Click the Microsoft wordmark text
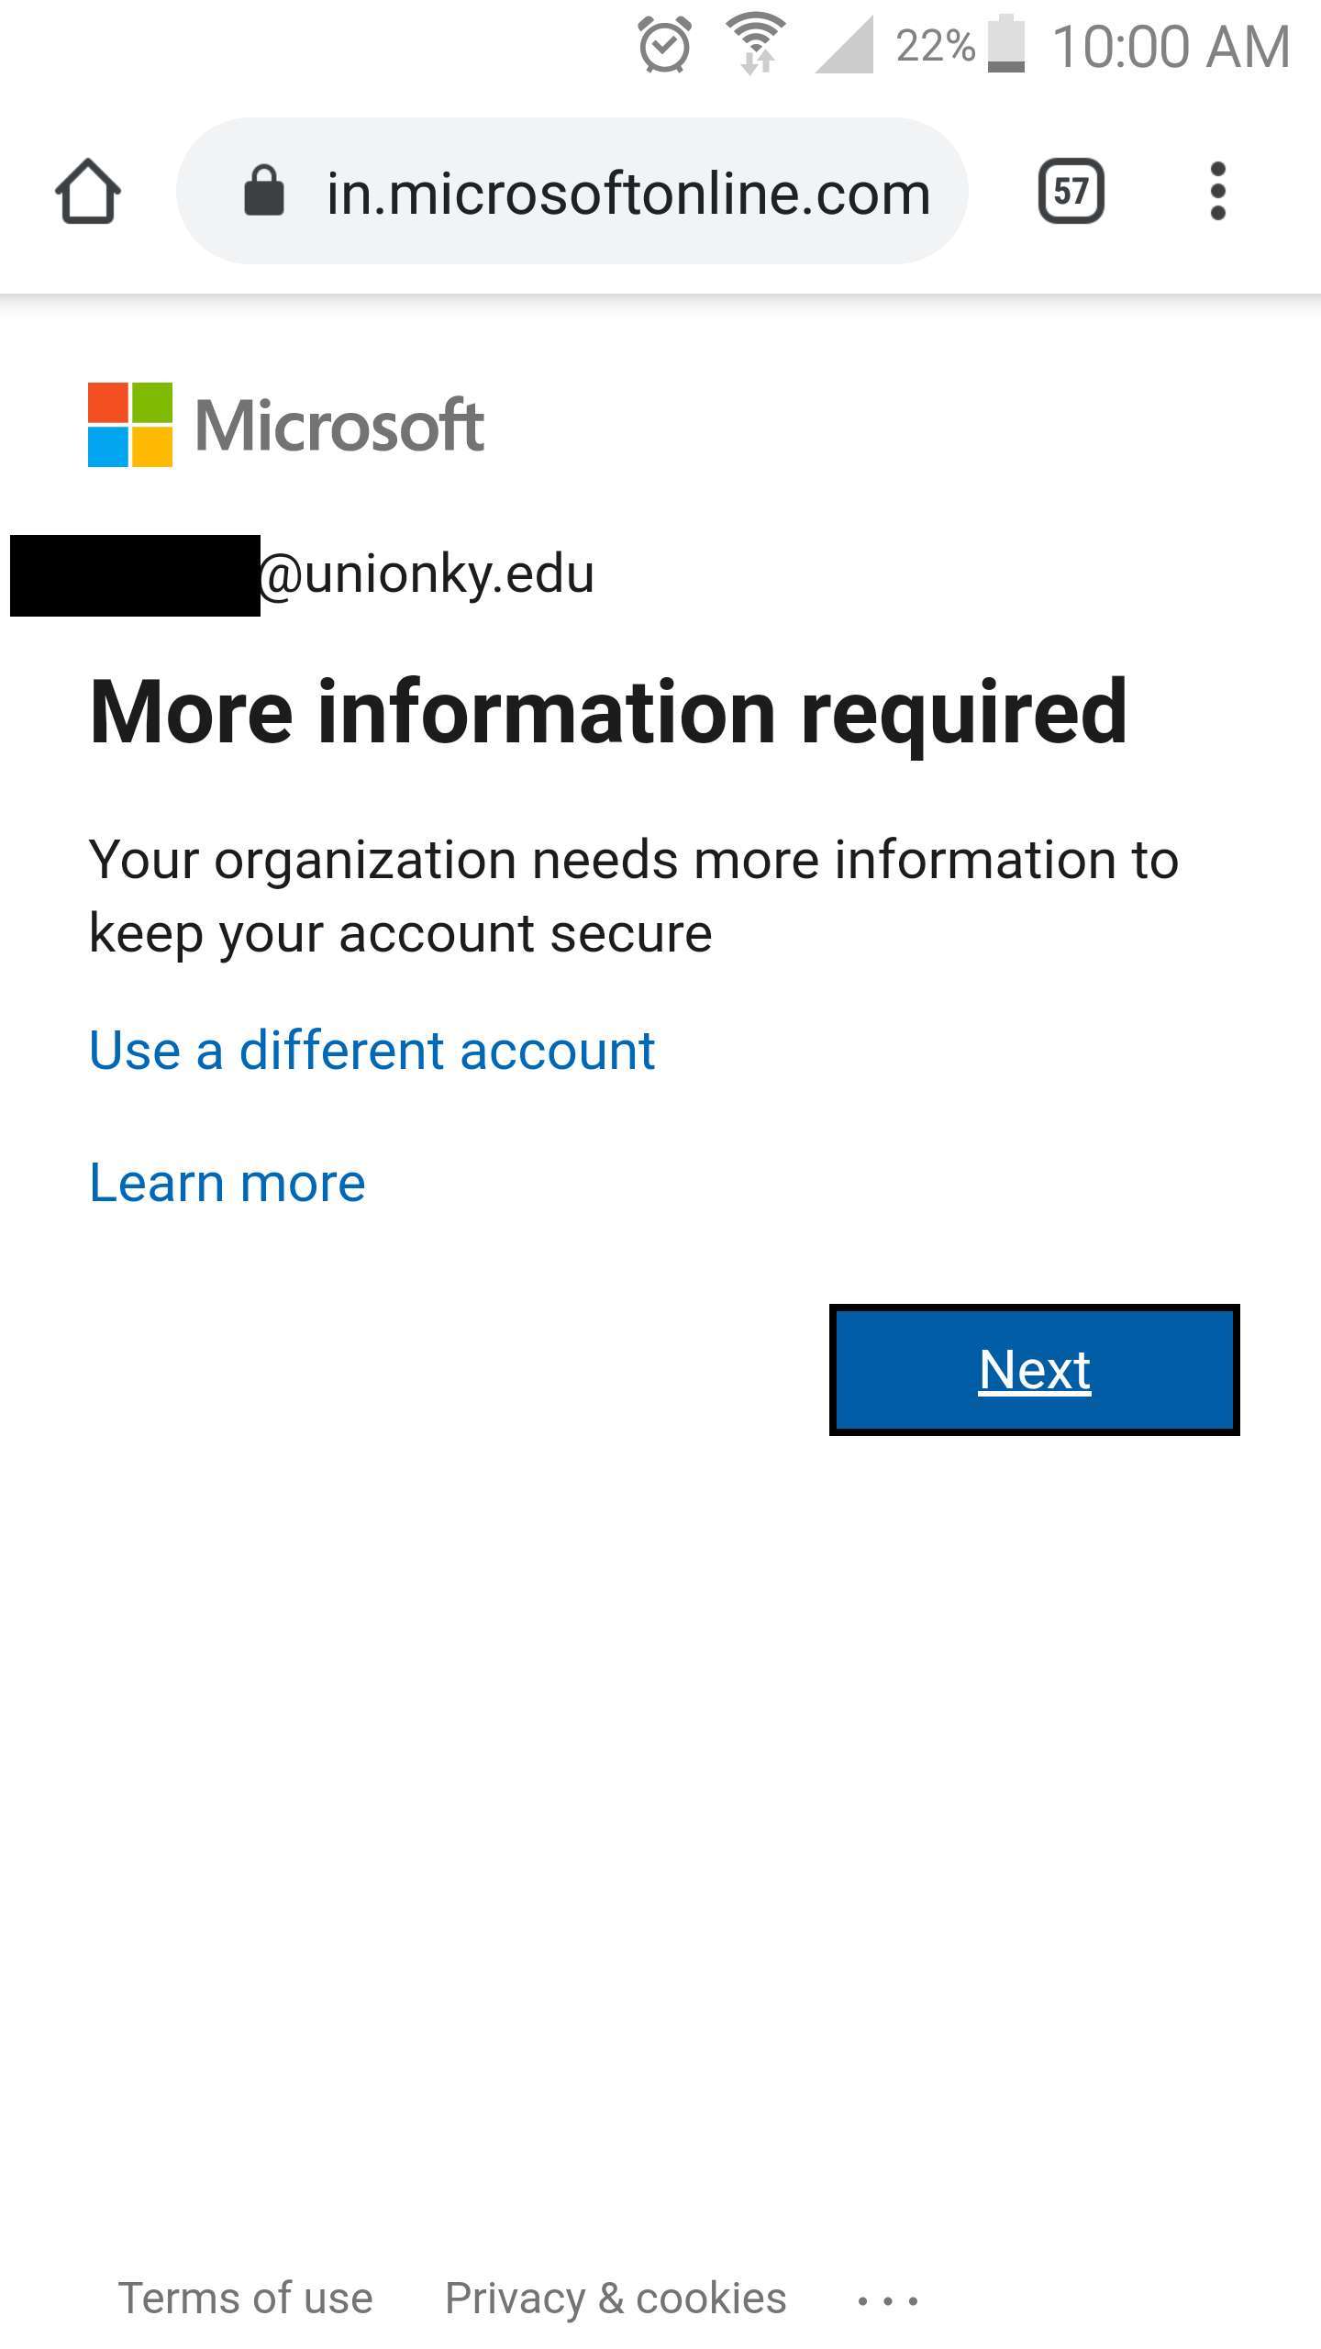Screen dimensions: 1321x2349 [339, 425]
